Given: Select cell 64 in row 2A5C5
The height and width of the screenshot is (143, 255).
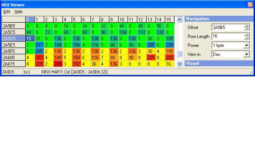Looking at the screenshot, I should (30, 32).
